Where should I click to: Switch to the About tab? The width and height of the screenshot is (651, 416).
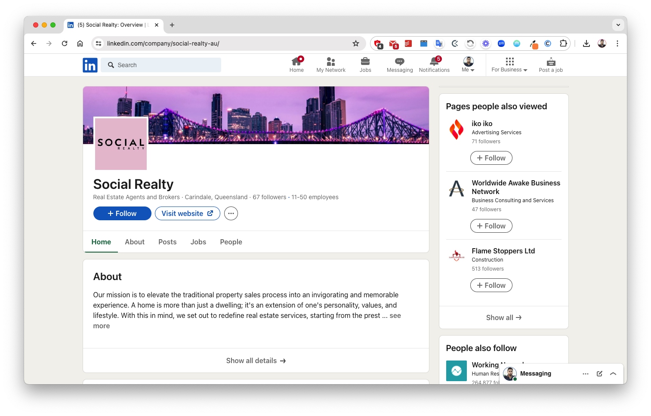tap(135, 242)
